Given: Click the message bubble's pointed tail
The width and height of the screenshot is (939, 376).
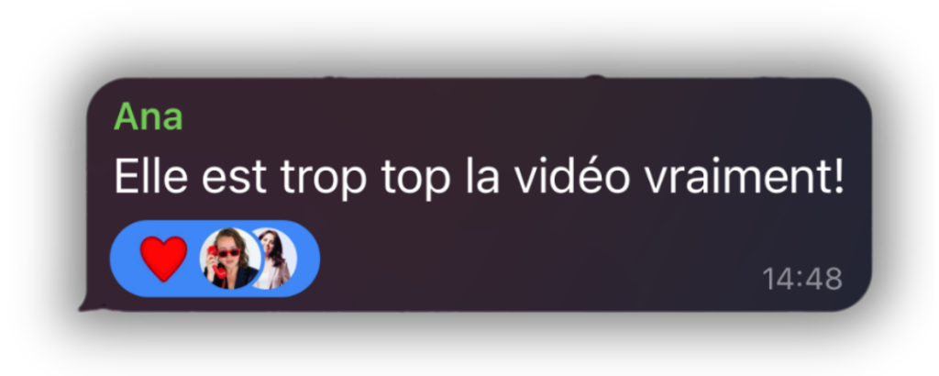Looking at the screenshot, I should tap(91, 304).
